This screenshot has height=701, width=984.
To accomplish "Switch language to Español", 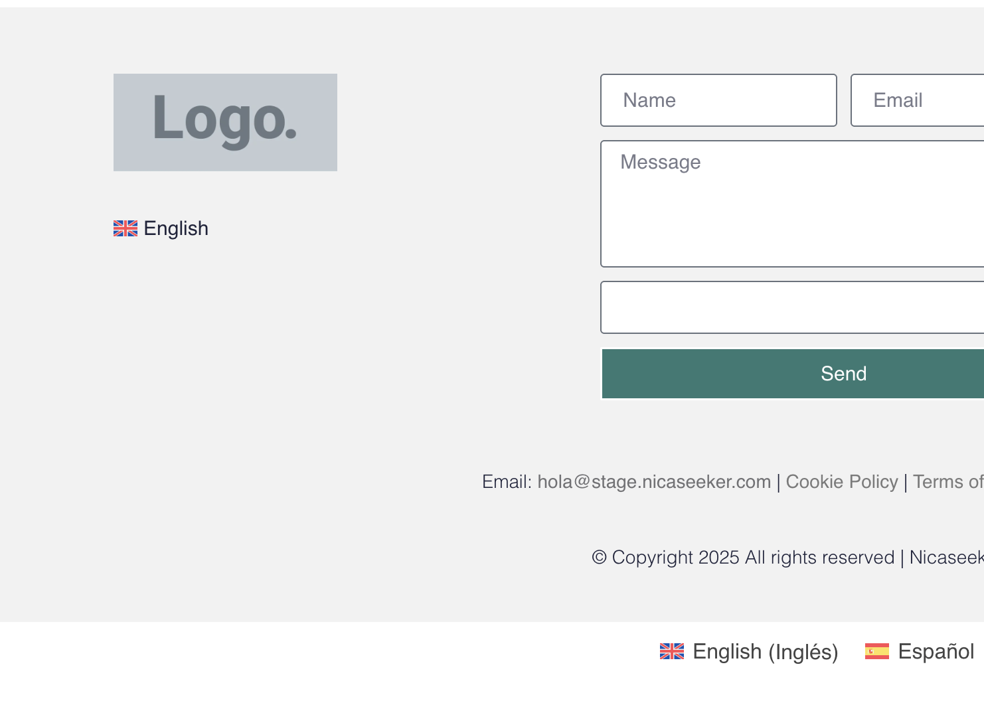I will (x=936, y=652).
